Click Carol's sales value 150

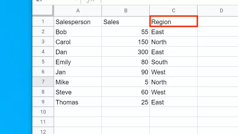(x=125, y=42)
